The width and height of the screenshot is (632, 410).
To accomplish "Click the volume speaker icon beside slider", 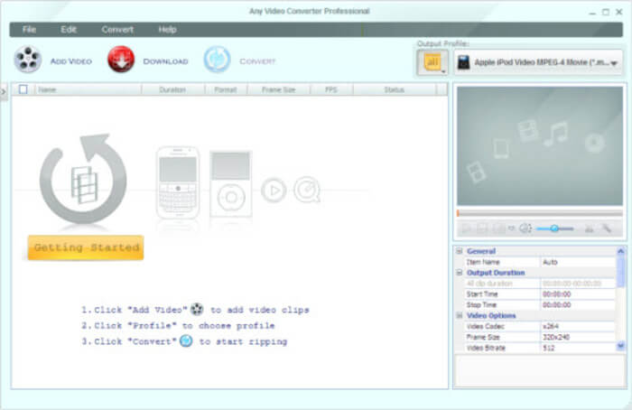I will [525, 229].
